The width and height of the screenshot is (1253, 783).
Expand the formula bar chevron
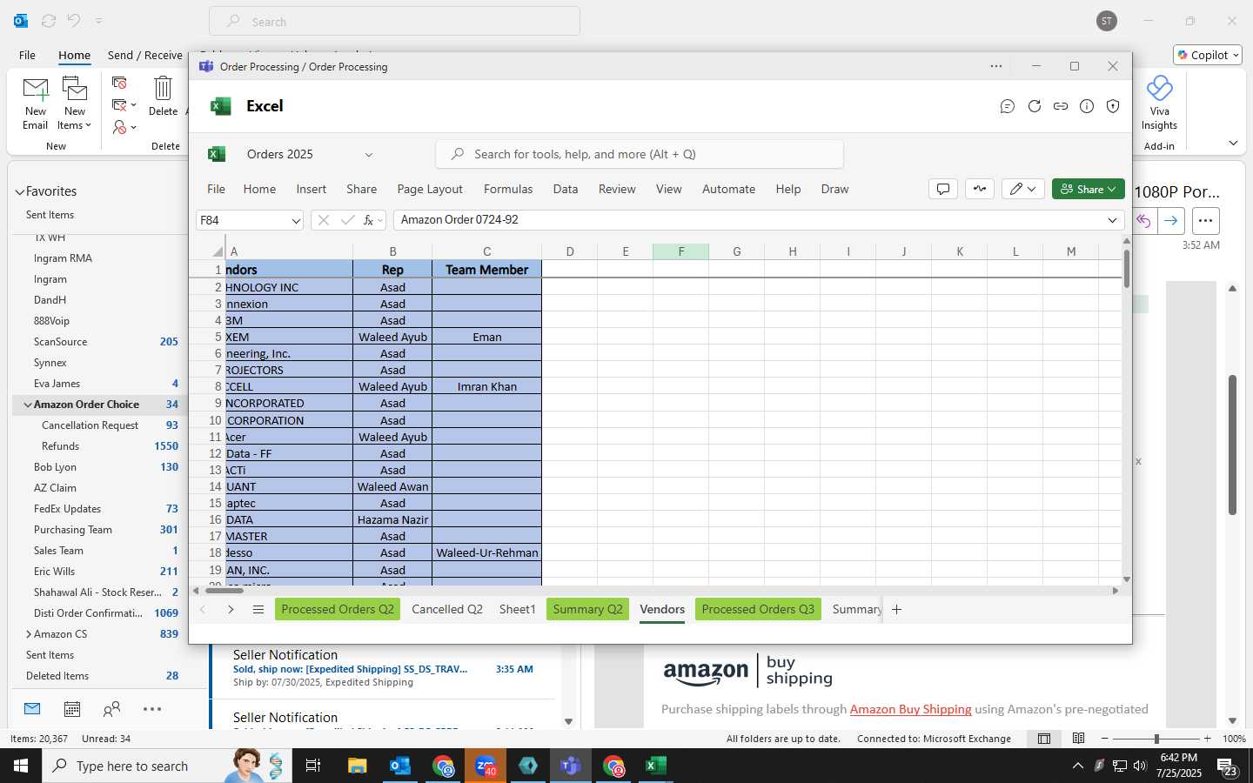point(1112,220)
